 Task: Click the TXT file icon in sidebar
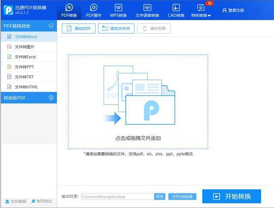[x=9, y=77]
